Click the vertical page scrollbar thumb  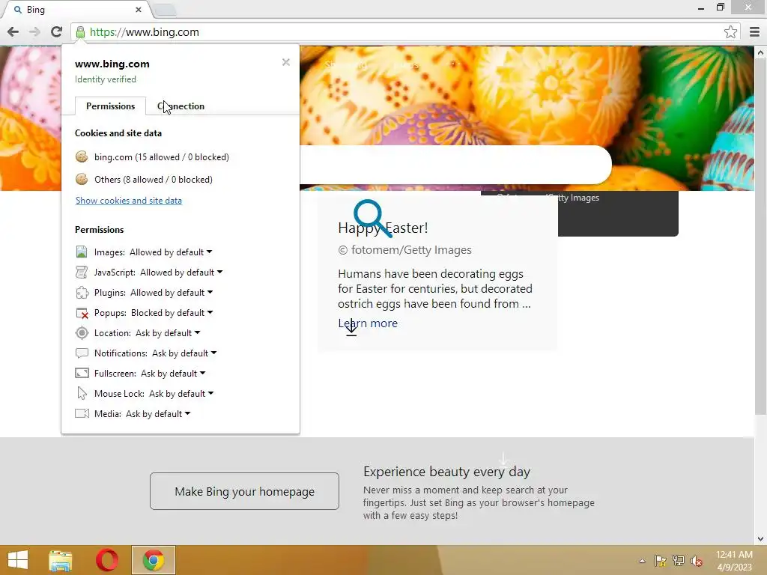point(760,237)
